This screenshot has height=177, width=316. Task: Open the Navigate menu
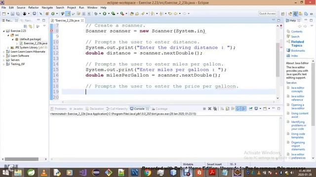[47, 8]
